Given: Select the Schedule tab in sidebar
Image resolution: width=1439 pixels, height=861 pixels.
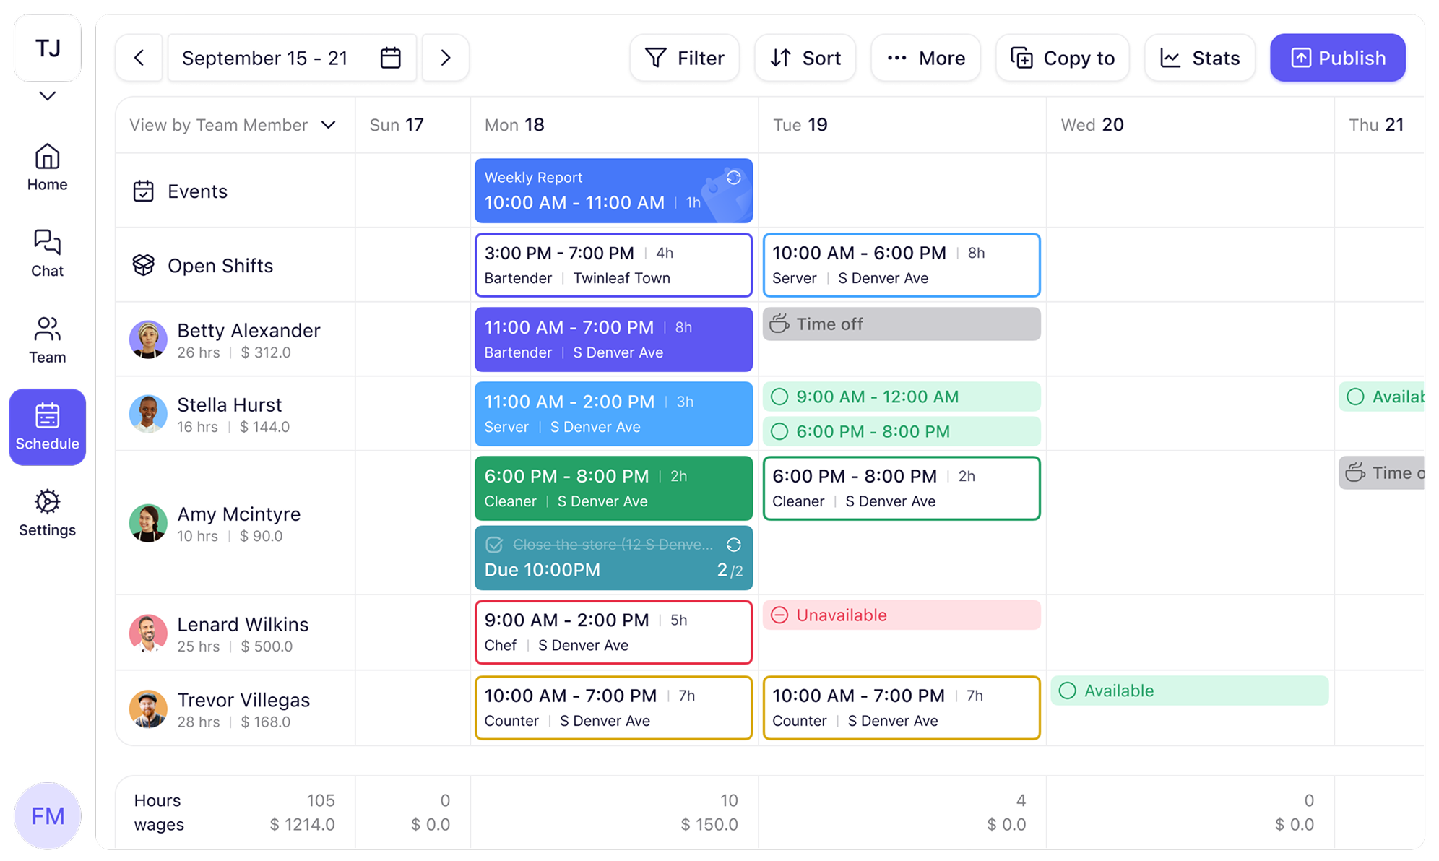Looking at the screenshot, I should click(x=47, y=427).
